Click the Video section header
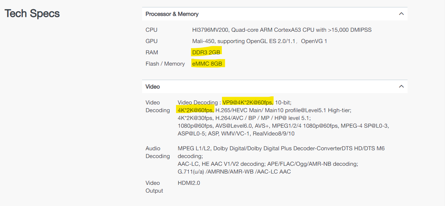The image size is (445, 206). coord(275,86)
